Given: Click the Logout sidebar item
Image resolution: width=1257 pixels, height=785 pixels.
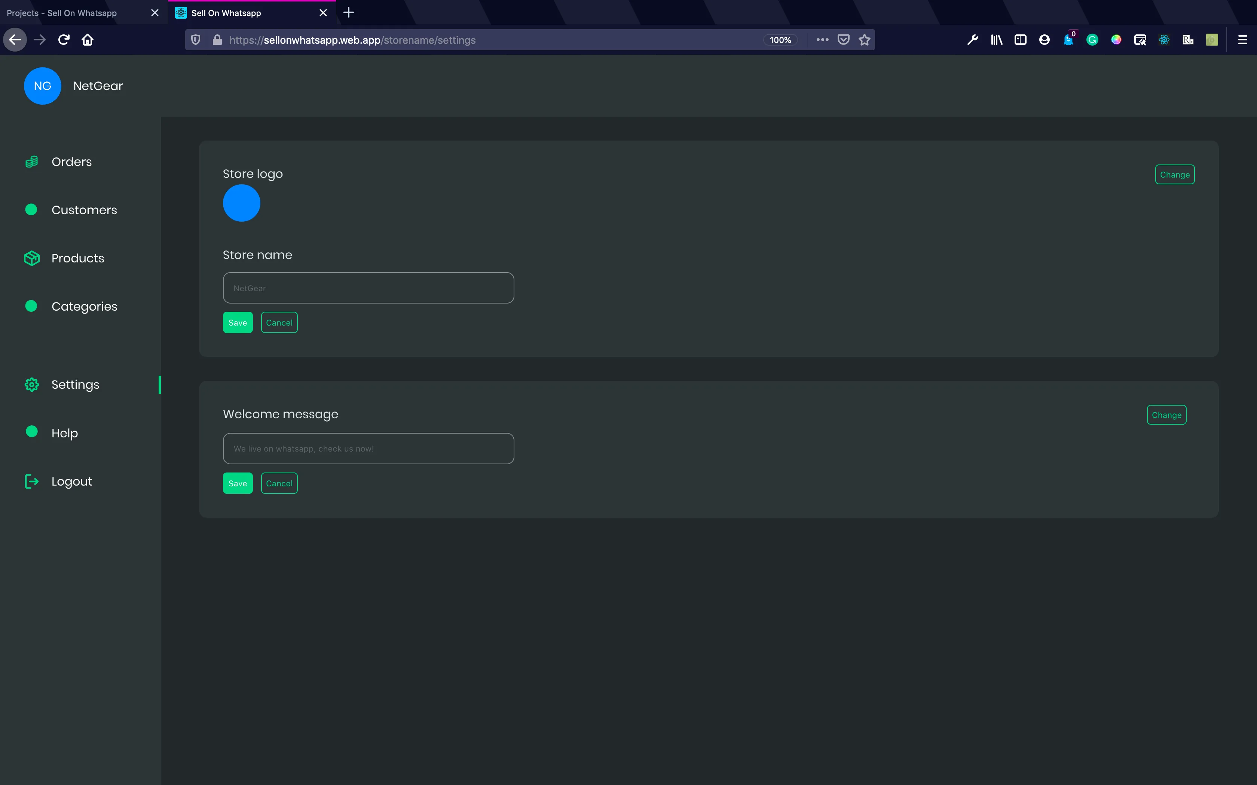Looking at the screenshot, I should pyautogui.click(x=72, y=481).
